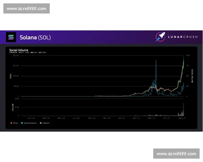The height and width of the screenshot is (162, 203).
Task: Click the LunarCrush rocket icon
Action: [160, 37]
